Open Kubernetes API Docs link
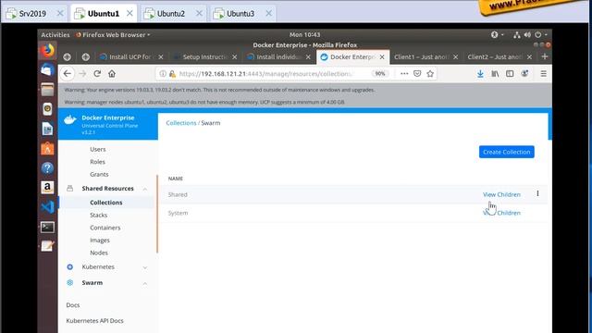 [x=94, y=321]
